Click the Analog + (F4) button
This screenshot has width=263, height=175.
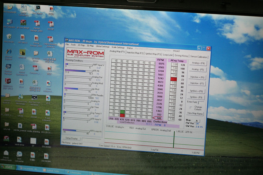198,63
